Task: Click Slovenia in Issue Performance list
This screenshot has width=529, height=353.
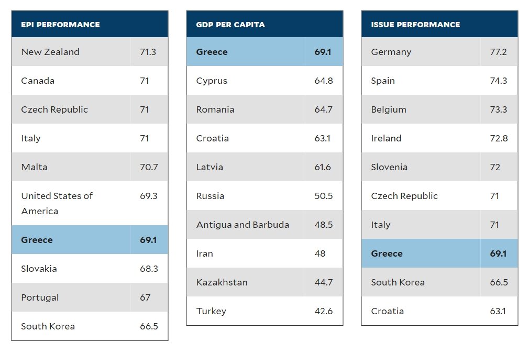Action: [439, 167]
